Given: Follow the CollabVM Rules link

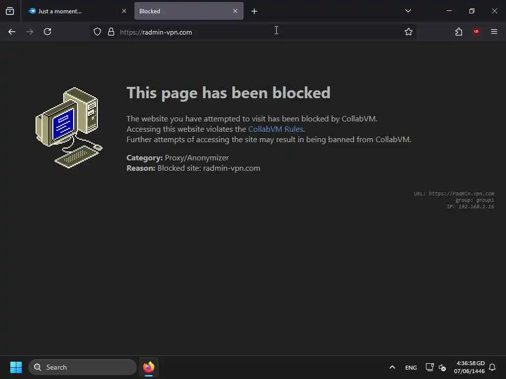Looking at the screenshot, I should click(276, 129).
